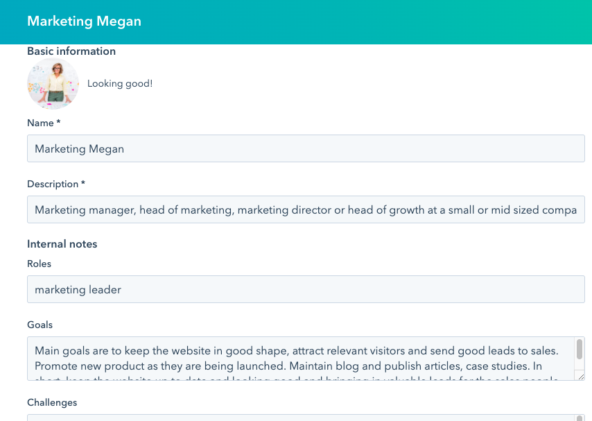This screenshot has height=421, width=592.
Task: Click the Goals textarea resize handle
Action: (x=580, y=375)
